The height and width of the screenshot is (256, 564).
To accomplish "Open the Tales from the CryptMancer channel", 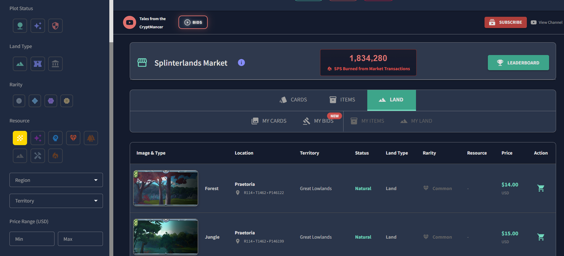I will click(152, 23).
